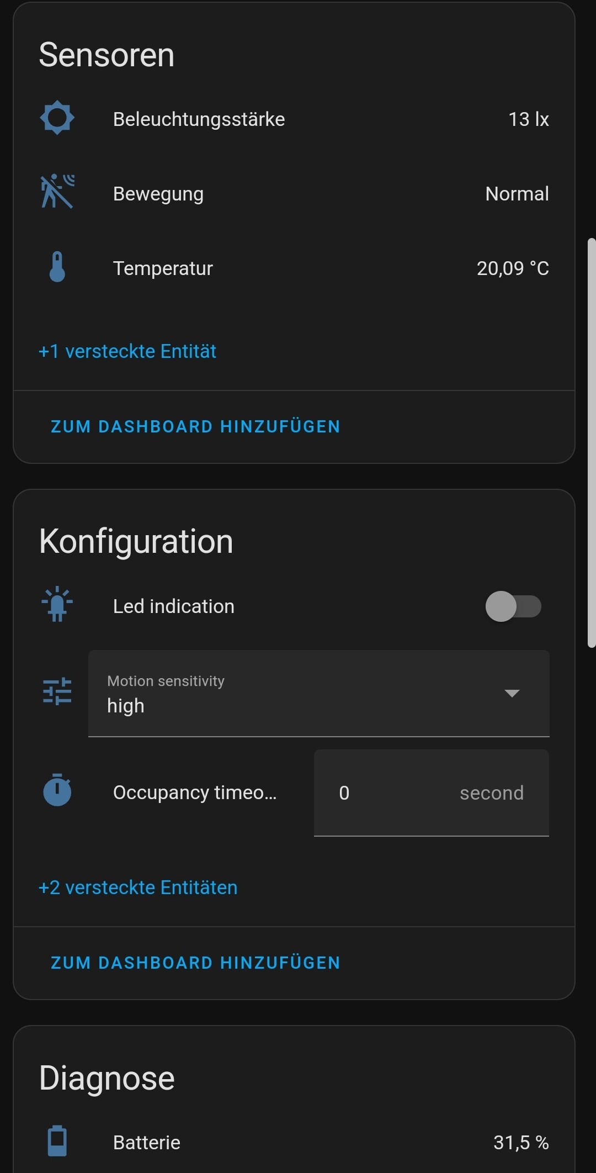Click the Occupancy timeout seconds input field
Image resolution: width=596 pixels, height=1173 pixels.
pyautogui.click(x=432, y=793)
